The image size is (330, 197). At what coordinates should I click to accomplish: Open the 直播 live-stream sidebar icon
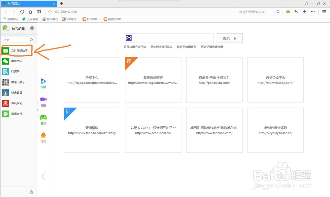coord(43,102)
